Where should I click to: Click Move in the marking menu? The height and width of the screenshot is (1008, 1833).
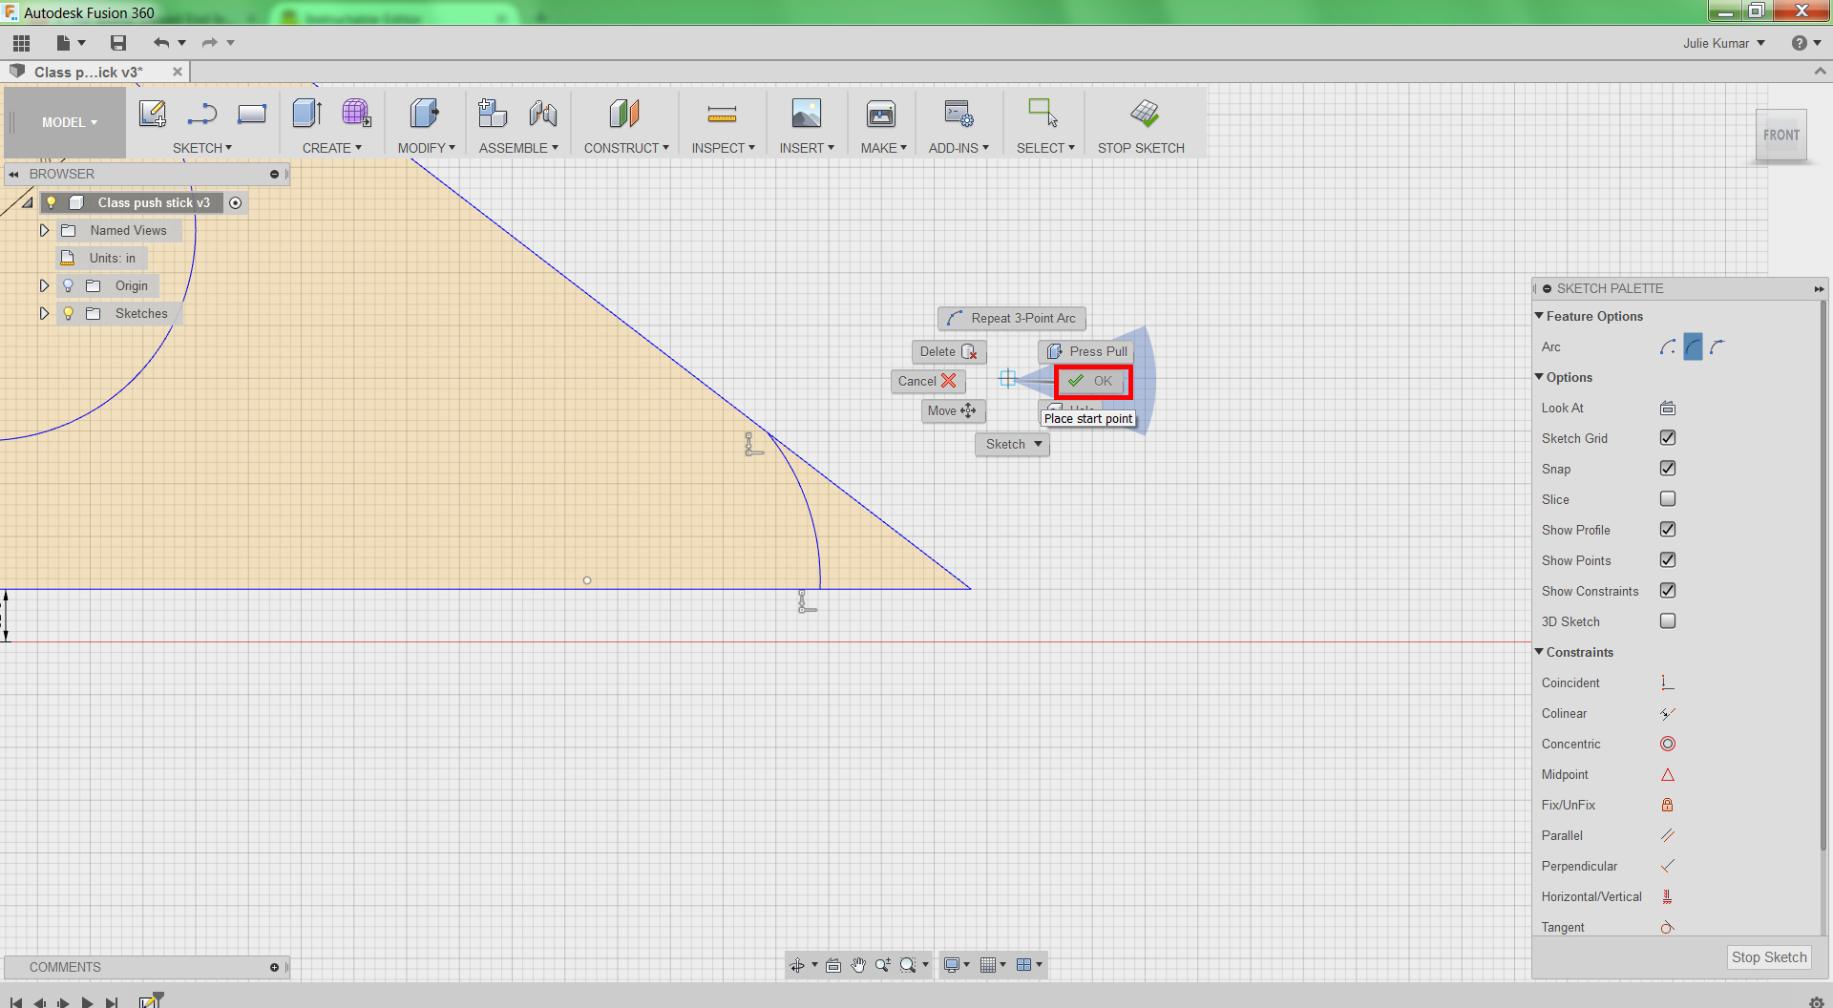point(953,411)
